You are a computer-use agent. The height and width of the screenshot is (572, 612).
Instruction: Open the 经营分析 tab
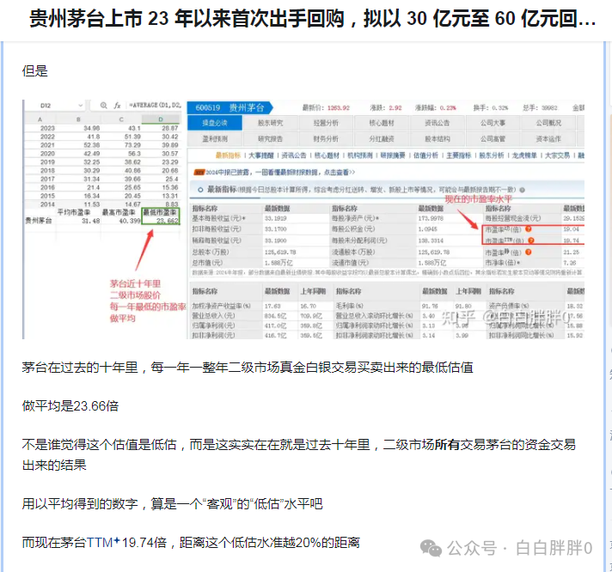tap(326, 123)
